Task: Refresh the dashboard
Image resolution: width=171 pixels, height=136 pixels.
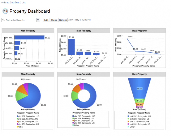Action: click(x=63, y=20)
